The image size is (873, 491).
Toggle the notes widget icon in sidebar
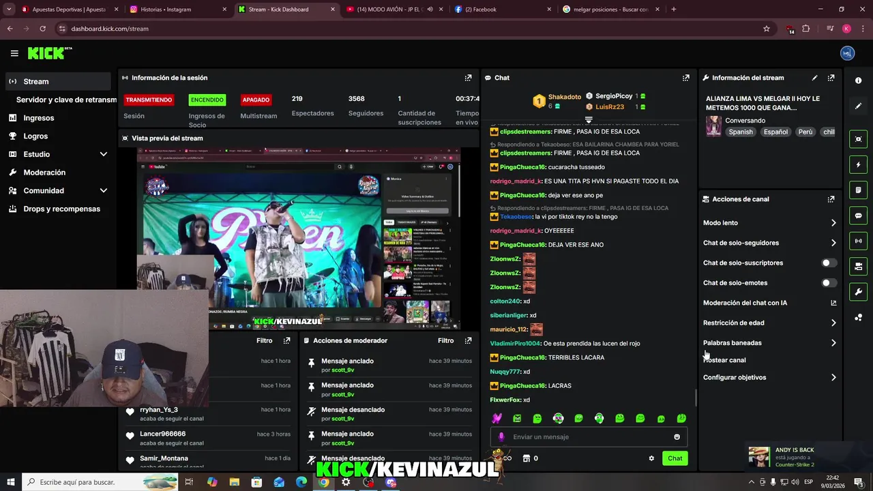pos(858,190)
